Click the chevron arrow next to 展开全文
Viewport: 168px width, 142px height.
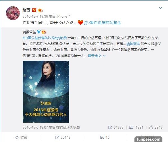(104, 56)
